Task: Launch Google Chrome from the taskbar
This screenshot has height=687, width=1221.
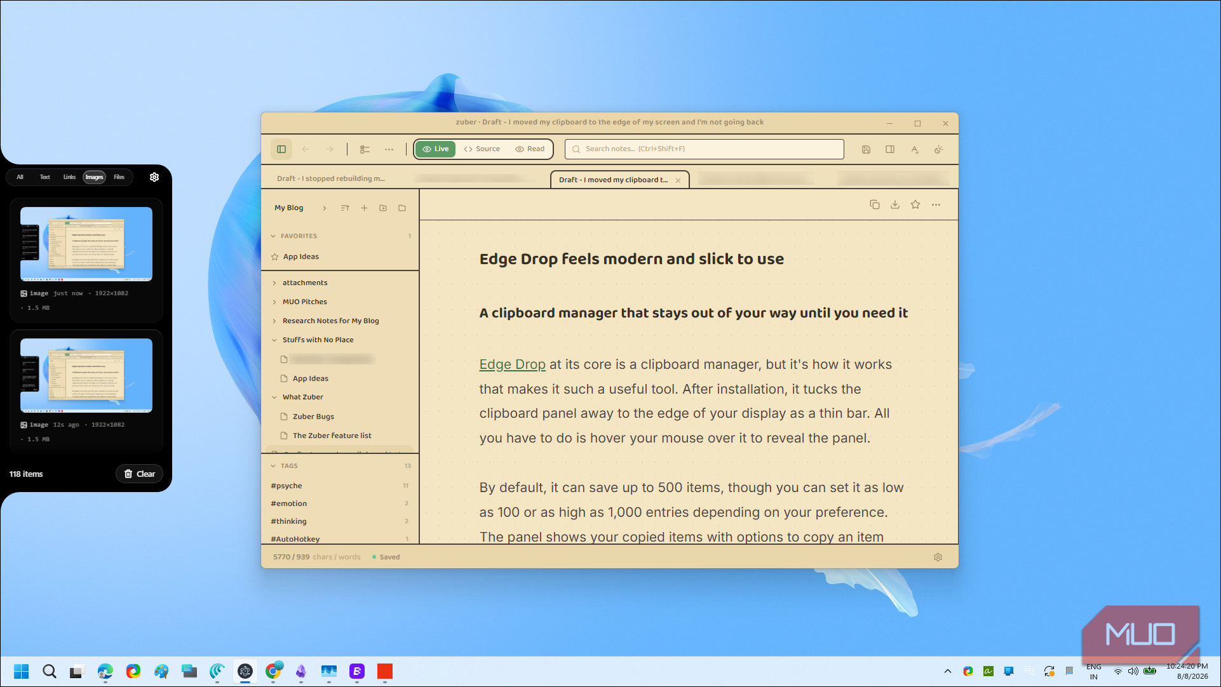Action: [273, 671]
